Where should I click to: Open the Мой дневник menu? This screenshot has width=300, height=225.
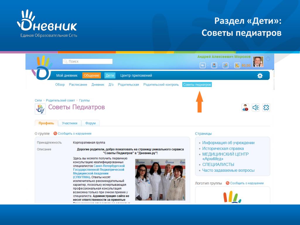pyautogui.click(x=67, y=76)
